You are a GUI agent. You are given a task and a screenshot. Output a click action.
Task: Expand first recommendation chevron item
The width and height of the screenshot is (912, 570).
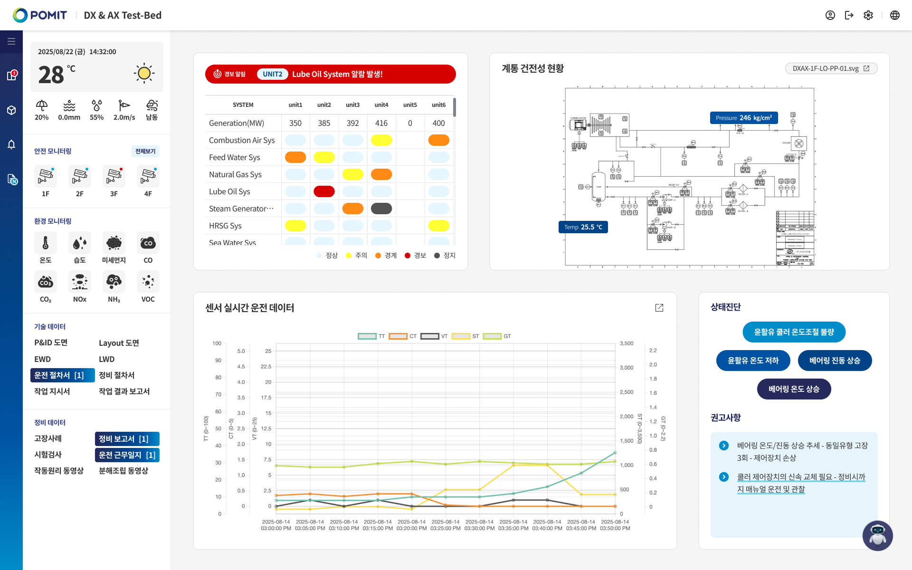pos(724,446)
